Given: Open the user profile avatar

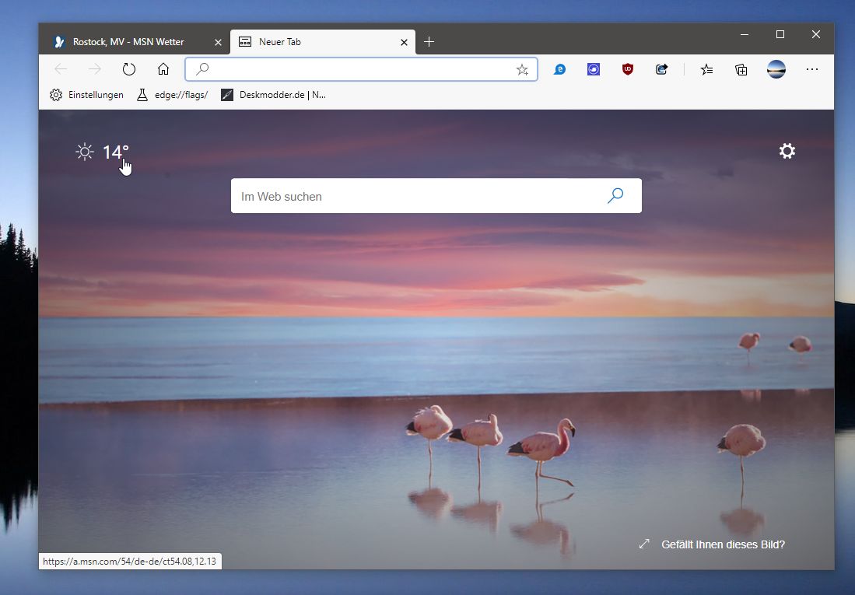Looking at the screenshot, I should (776, 69).
